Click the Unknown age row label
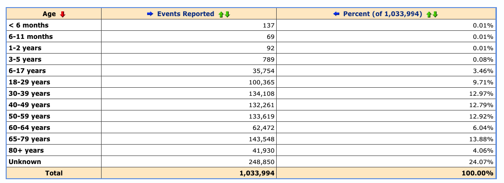Viewport: 504px width, 183px height. click(x=25, y=162)
